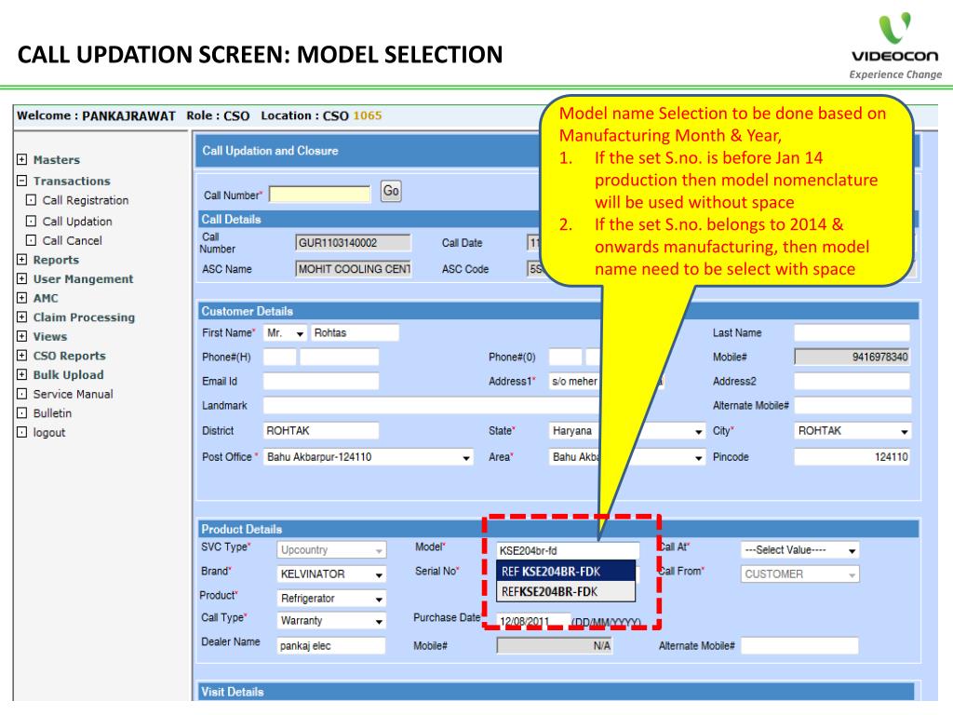Click the Videocon logo
The width and height of the screenshot is (953, 715).
coord(894,46)
